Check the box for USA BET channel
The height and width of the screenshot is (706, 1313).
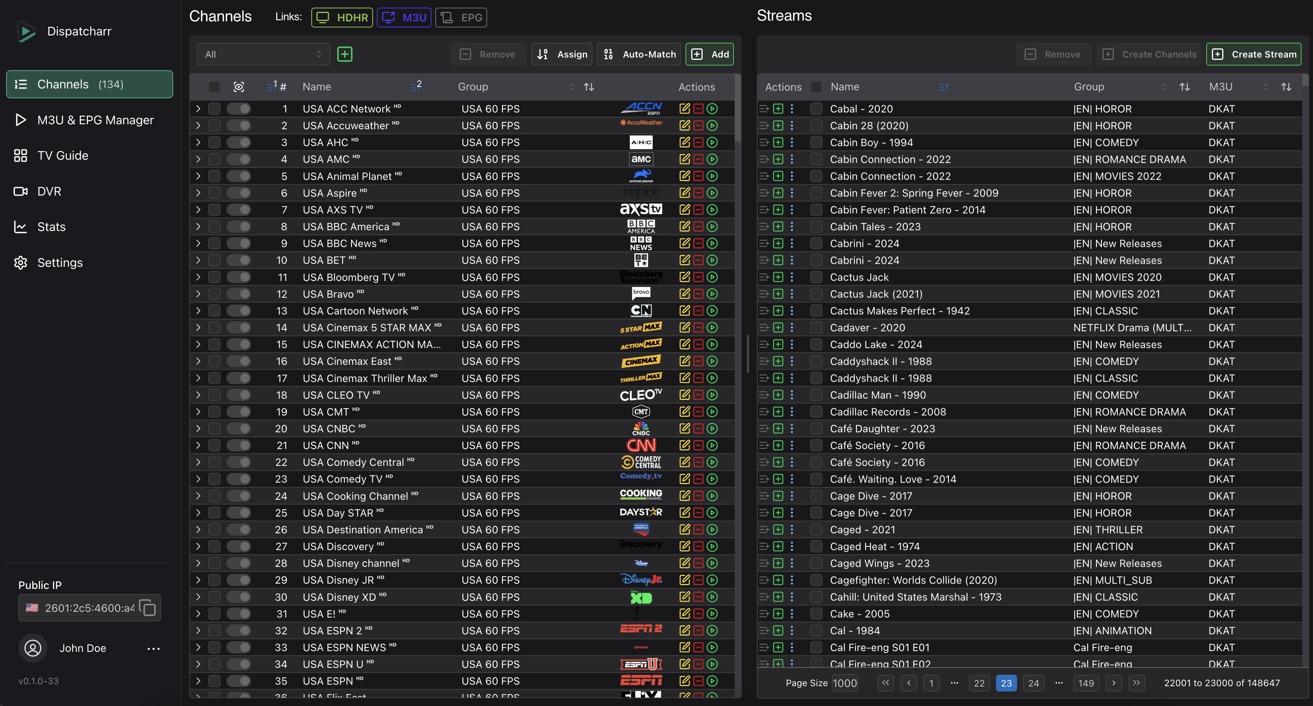coord(215,260)
